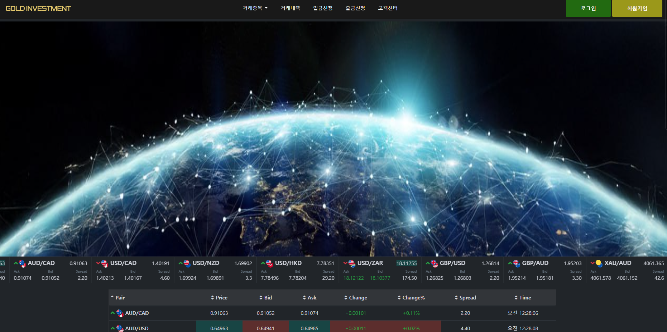Sort the table by Time column
Image resolution: width=667 pixels, height=332 pixels.
pos(523,298)
